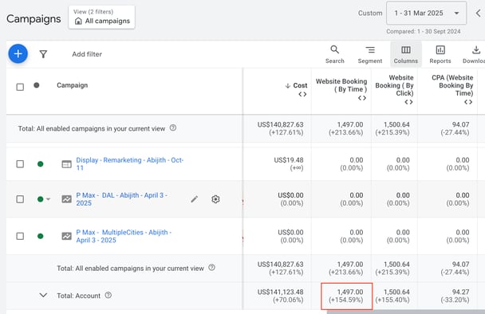Edit P Max DAL campaign with pencil icon
The image size is (485, 314).
point(195,199)
